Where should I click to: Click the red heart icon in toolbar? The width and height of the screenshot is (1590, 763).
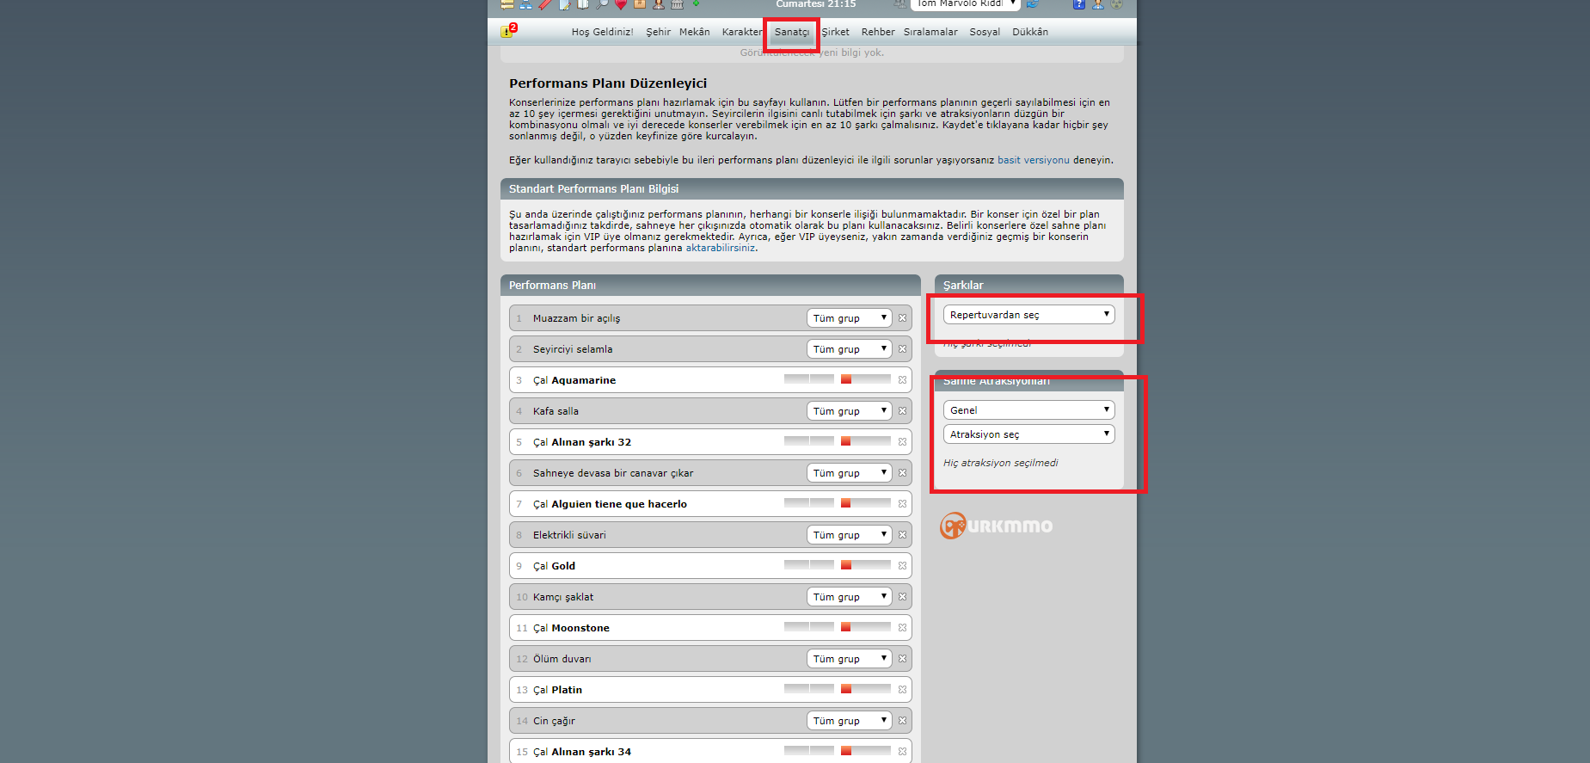pyautogui.click(x=621, y=4)
